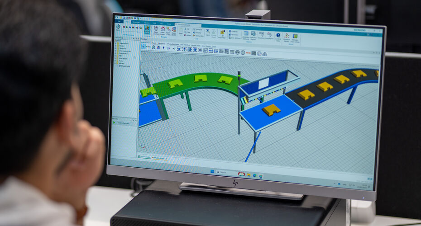421x226 pixels.
Task: Open the View ribbon tab
Action: 161,24
